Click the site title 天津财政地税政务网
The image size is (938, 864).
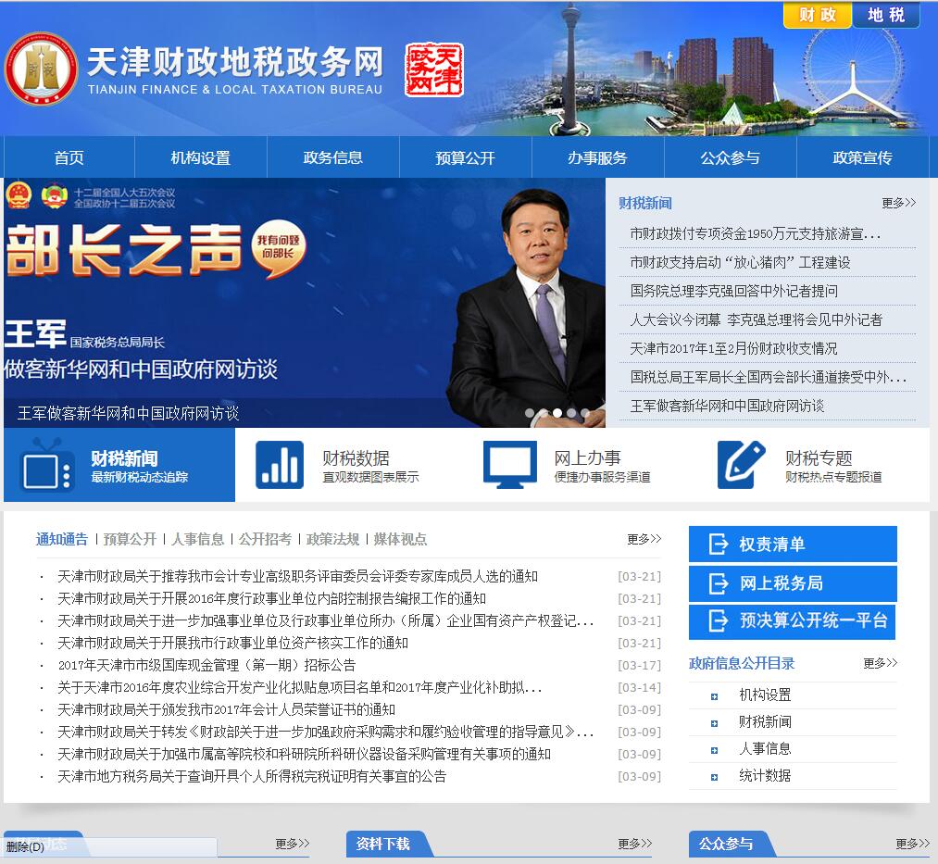click(x=234, y=62)
